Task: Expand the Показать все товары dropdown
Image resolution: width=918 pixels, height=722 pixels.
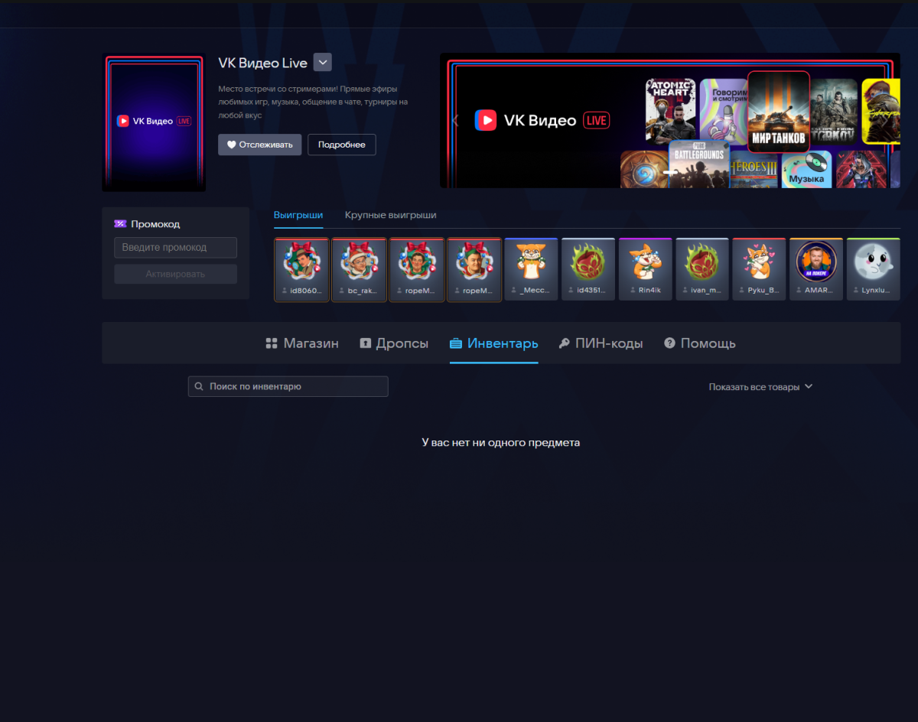Action: click(x=760, y=387)
